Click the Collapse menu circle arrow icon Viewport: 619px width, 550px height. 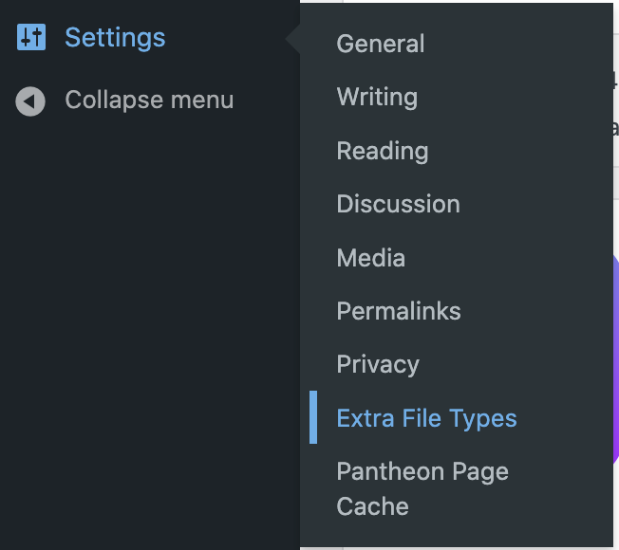click(30, 101)
